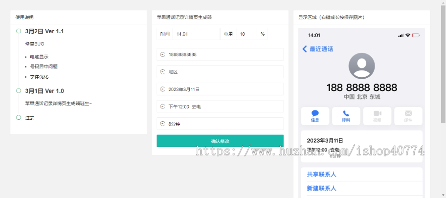Click the 地区 region input field
Screen dimensions: 446x198
(220, 72)
